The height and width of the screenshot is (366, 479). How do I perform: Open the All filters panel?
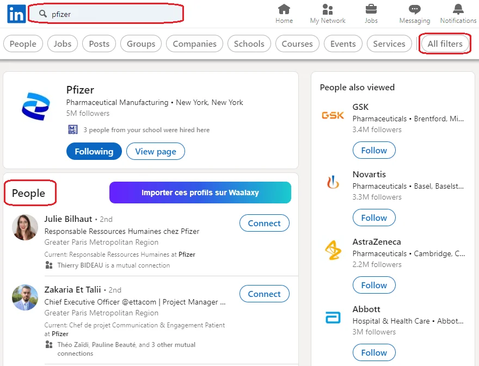(x=445, y=44)
